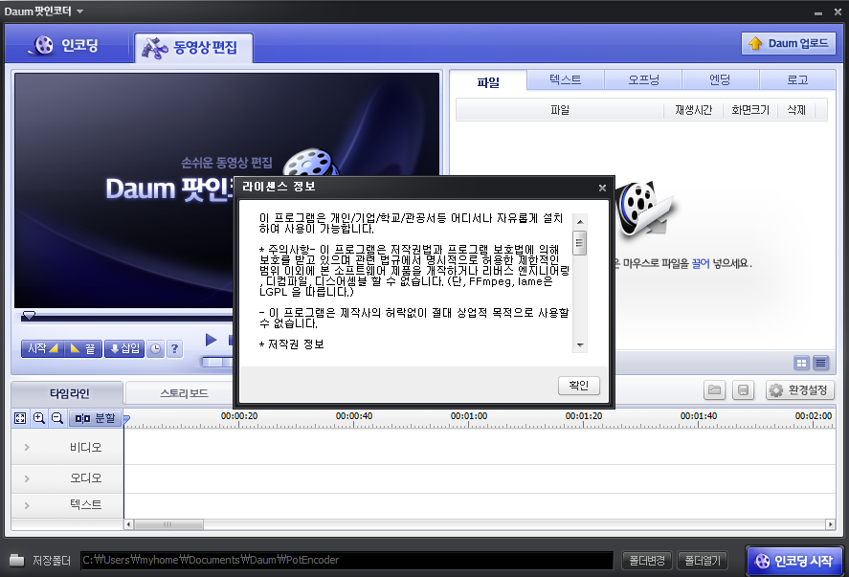This screenshot has width=849, height=577.
Task: Click 확인 in the license dialog
Action: coord(579,386)
